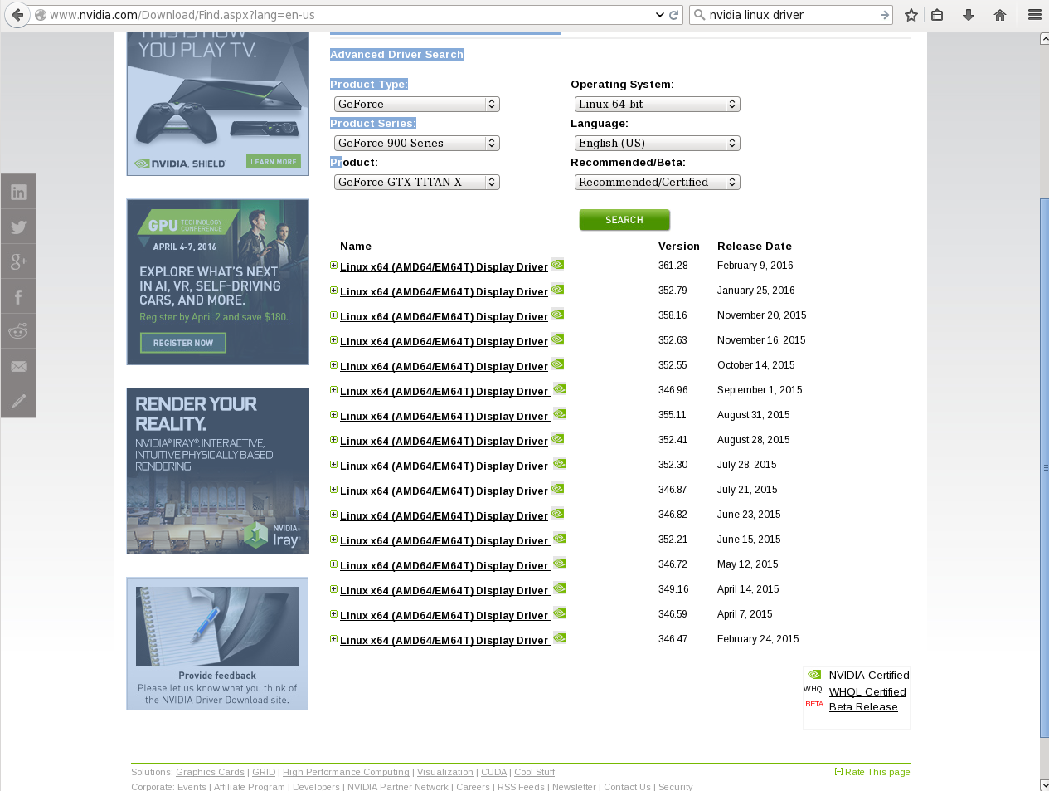Screen dimensions: 1049x791
Task: Click the Rate This page link
Action: (877, 772)
